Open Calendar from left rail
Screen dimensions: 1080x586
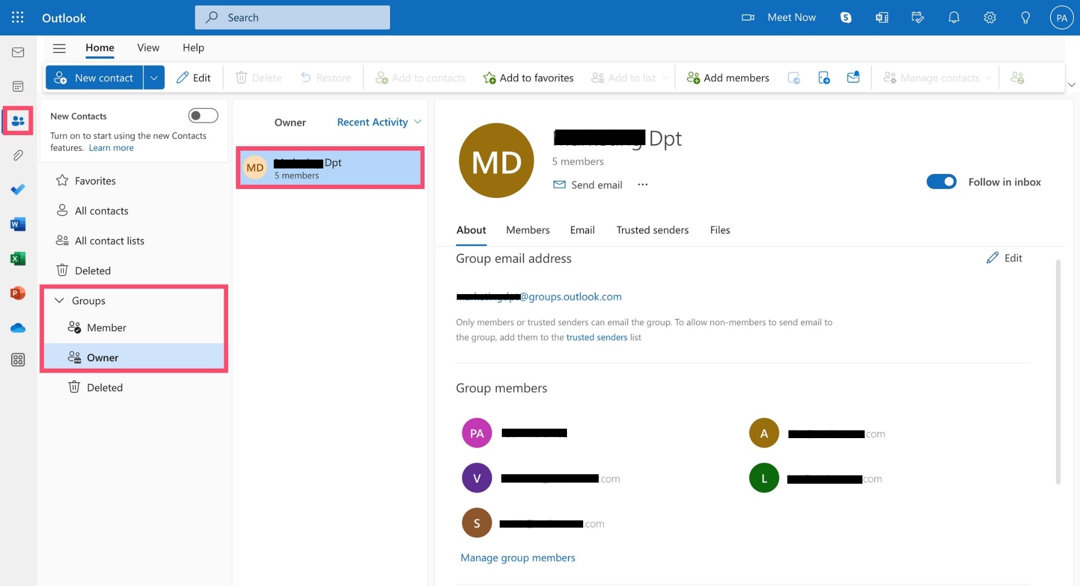[x=18, y=86]
